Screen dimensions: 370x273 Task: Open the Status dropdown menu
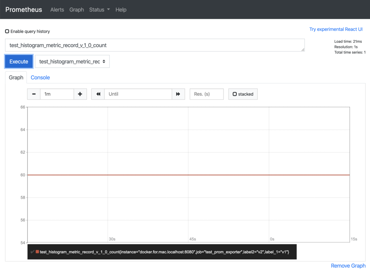pos(99,10)
